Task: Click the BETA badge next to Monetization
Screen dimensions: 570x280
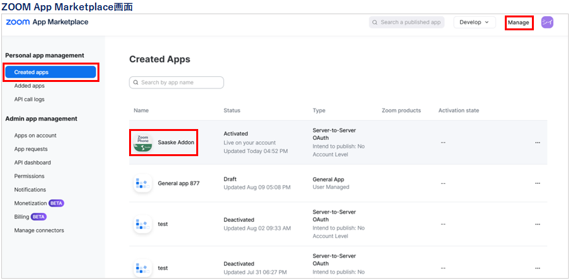Action: click(56, 203)
